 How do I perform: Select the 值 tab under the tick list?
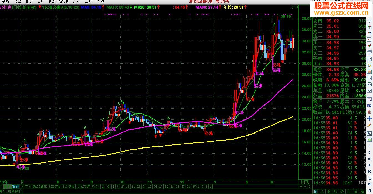[356, 192]
